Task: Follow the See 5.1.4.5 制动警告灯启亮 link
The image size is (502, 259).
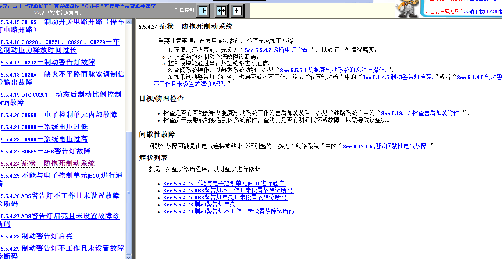Action: pyautogui.click(x=398, y=77)
